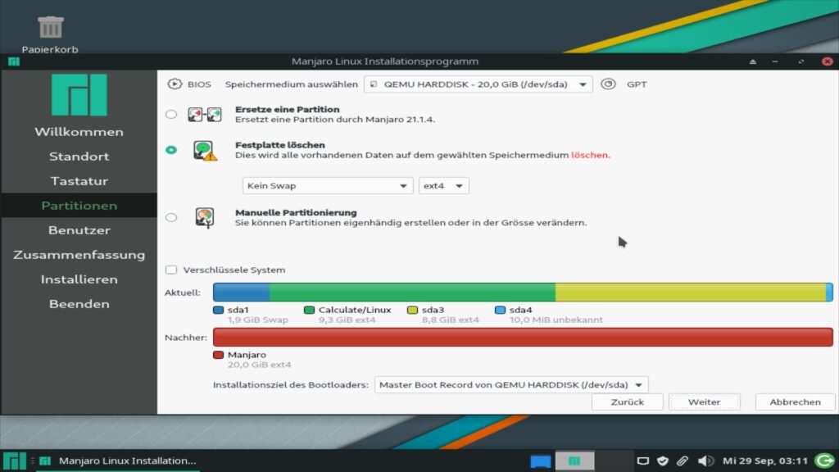Image resolution: width=839 pixels, height=472 pixels.
Task: Click the '10,0 MiB unbekannt' text
Action: coord(556,320)
